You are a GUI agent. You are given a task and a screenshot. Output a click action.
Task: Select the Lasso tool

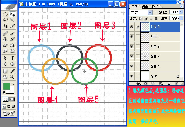tap(5, 20)
